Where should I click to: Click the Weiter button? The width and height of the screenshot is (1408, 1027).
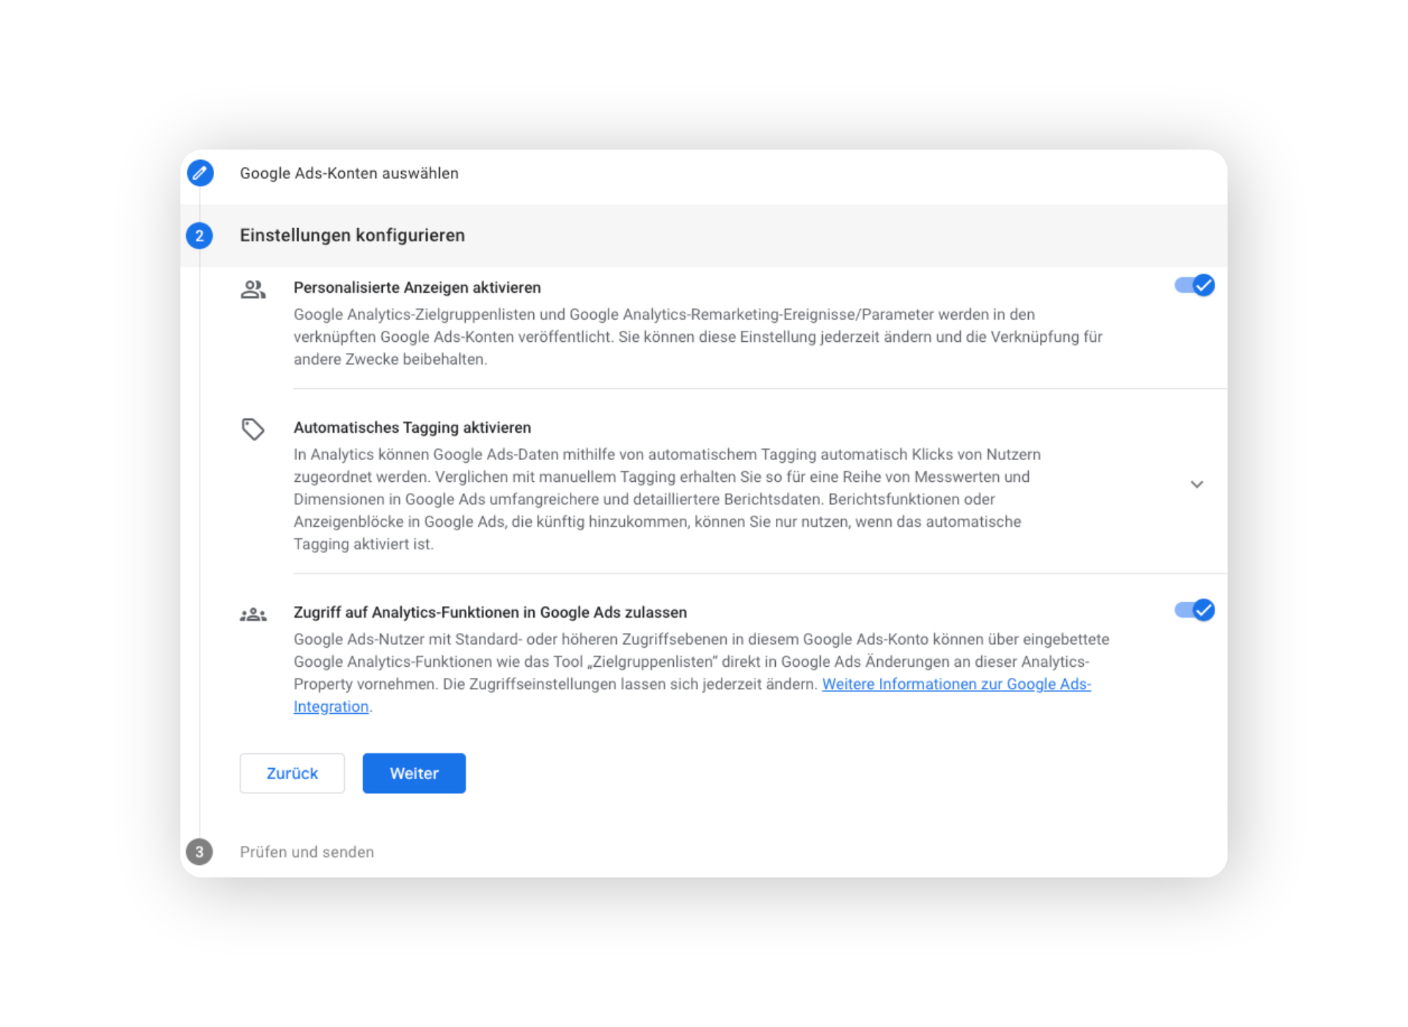(414, 773)
